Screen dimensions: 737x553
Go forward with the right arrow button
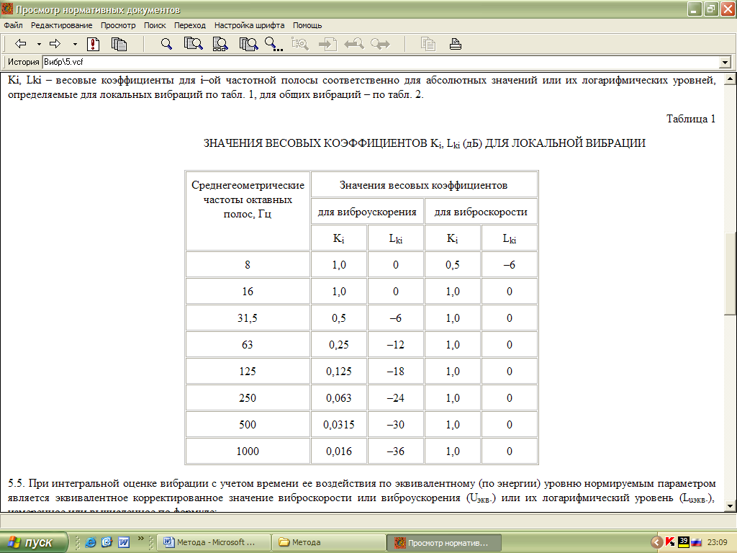click(x=55, y=44)
